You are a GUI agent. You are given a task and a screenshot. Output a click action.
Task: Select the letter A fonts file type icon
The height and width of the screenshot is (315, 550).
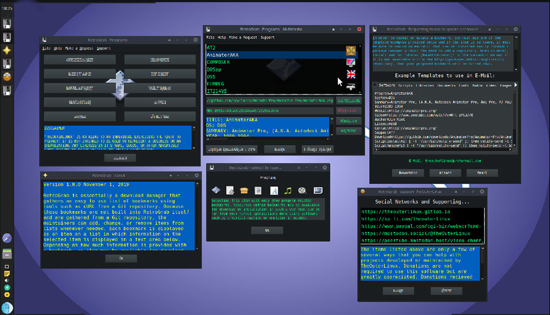pyautogui.click(x=274, y=190)
